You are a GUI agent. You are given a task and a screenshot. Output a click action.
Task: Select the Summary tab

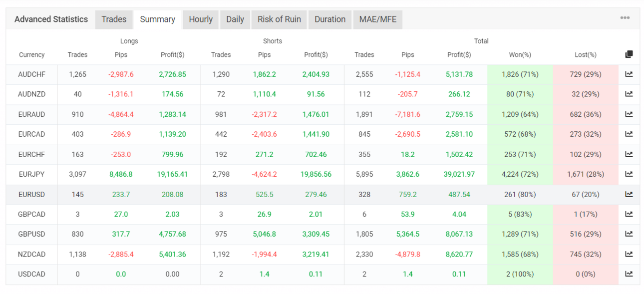tap(157, 19)
